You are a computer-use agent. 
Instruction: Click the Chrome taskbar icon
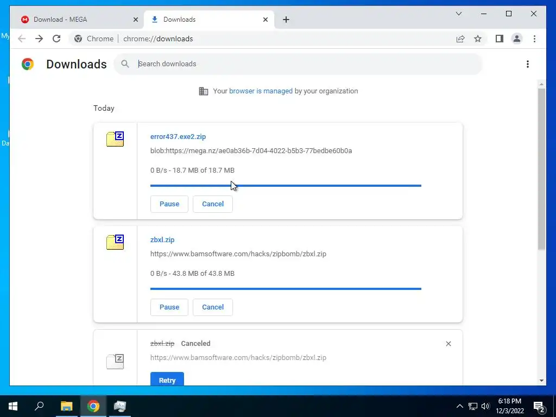point(93,406)
